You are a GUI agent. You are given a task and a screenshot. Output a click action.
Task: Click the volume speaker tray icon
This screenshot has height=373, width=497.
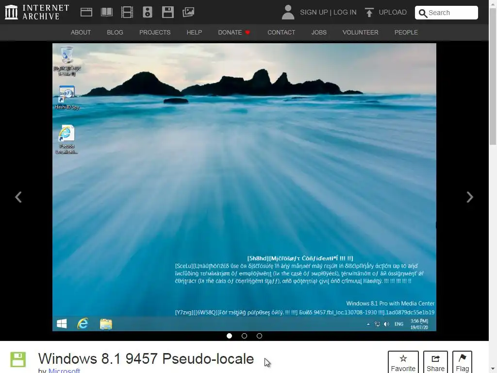click(x=386, y=324)
